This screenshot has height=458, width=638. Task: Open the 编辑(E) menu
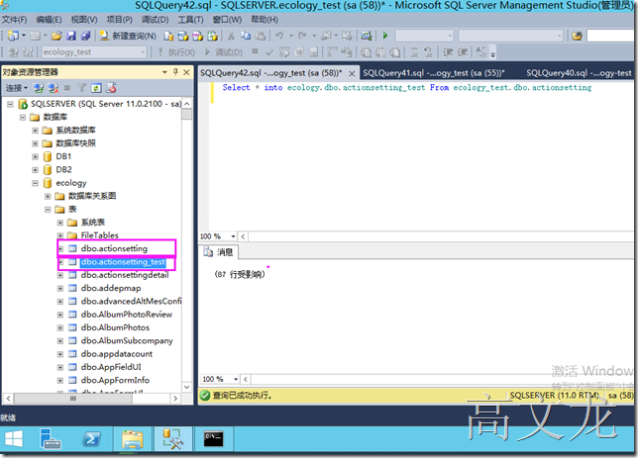(49, 20)
